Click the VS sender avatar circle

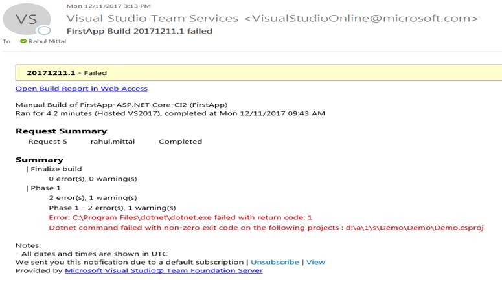tap(27, 19)
